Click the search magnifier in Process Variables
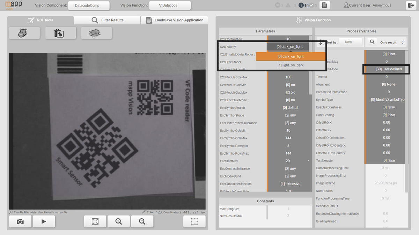Viewport: 419px width, 235px height. click(372, 42)
